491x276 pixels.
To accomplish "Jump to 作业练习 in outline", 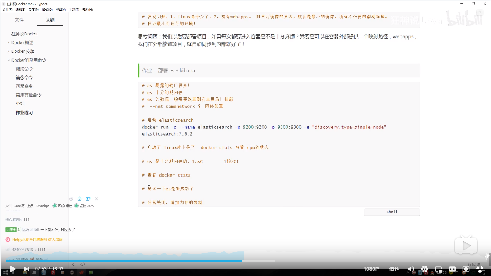I will [x=24, y=113].
